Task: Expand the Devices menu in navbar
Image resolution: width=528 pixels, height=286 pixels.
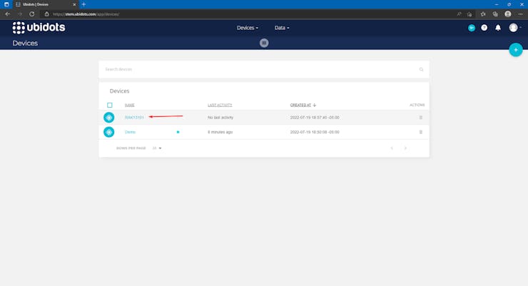Action: 248,28
